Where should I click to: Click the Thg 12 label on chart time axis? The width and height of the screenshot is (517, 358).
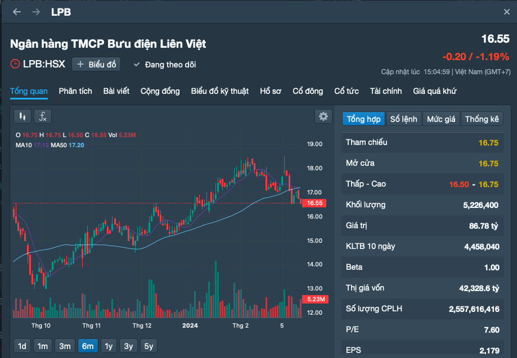(x=142, y=326)
